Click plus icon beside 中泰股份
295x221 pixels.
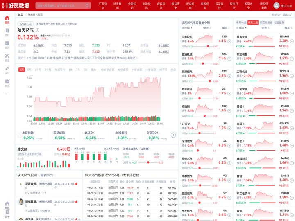coord(229,41)
